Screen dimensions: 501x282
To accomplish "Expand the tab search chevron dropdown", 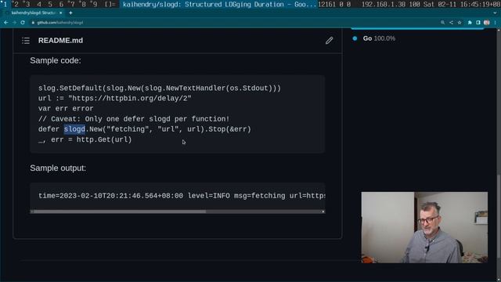I will [496, 13].
